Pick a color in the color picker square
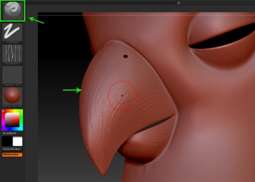The image size is (255, 182). 12,120
